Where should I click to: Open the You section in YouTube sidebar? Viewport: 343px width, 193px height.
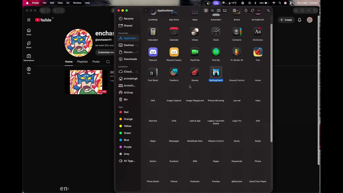click(x=29, y=70)
